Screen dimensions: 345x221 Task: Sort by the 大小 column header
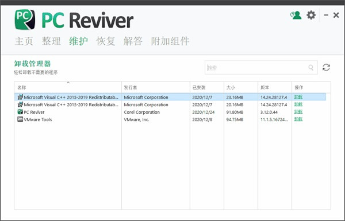(x=241, y=87)
